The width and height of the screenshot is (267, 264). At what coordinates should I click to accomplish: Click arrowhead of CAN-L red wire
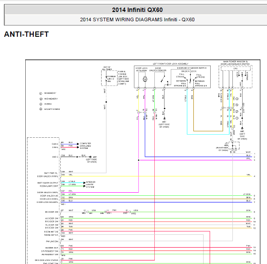coord(78,148)
